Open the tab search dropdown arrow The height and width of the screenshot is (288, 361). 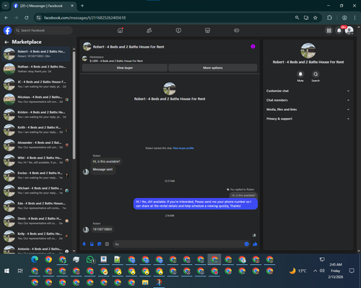6,6
